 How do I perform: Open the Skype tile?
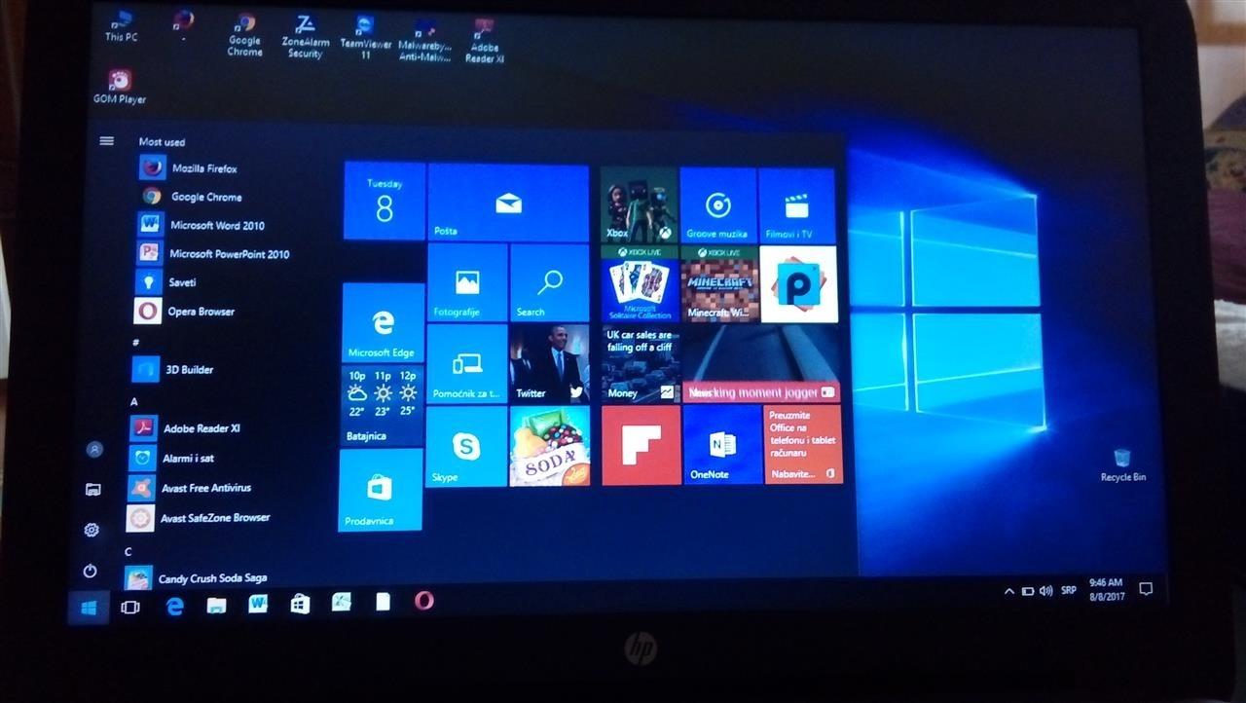pyautogui.click(x=465, y=446)
